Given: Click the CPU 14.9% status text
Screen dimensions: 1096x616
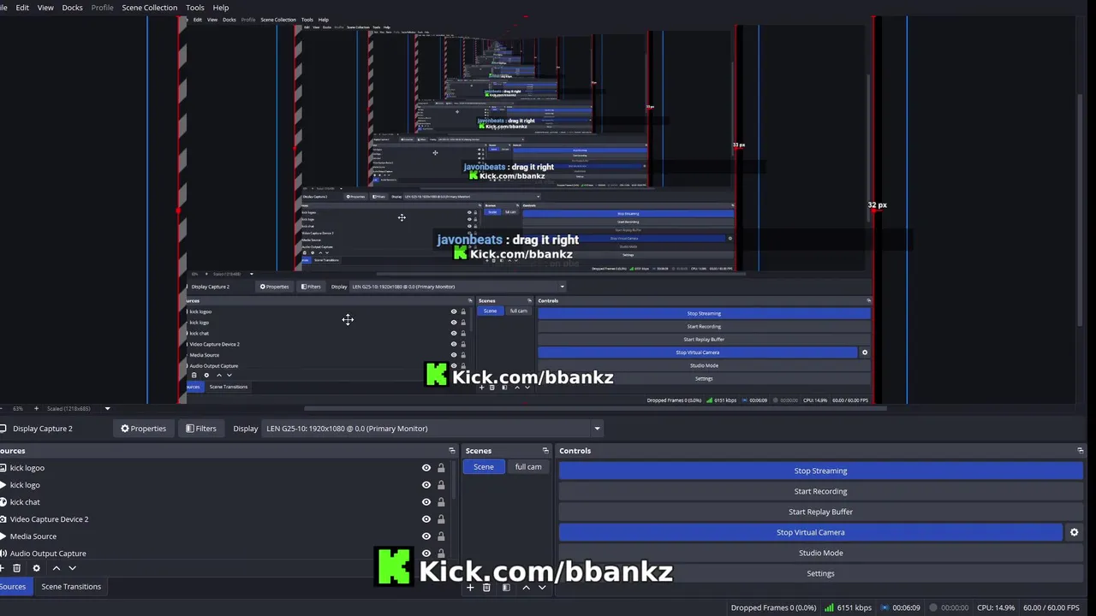Looking at the screenshot, I should [x=996, y=607].
